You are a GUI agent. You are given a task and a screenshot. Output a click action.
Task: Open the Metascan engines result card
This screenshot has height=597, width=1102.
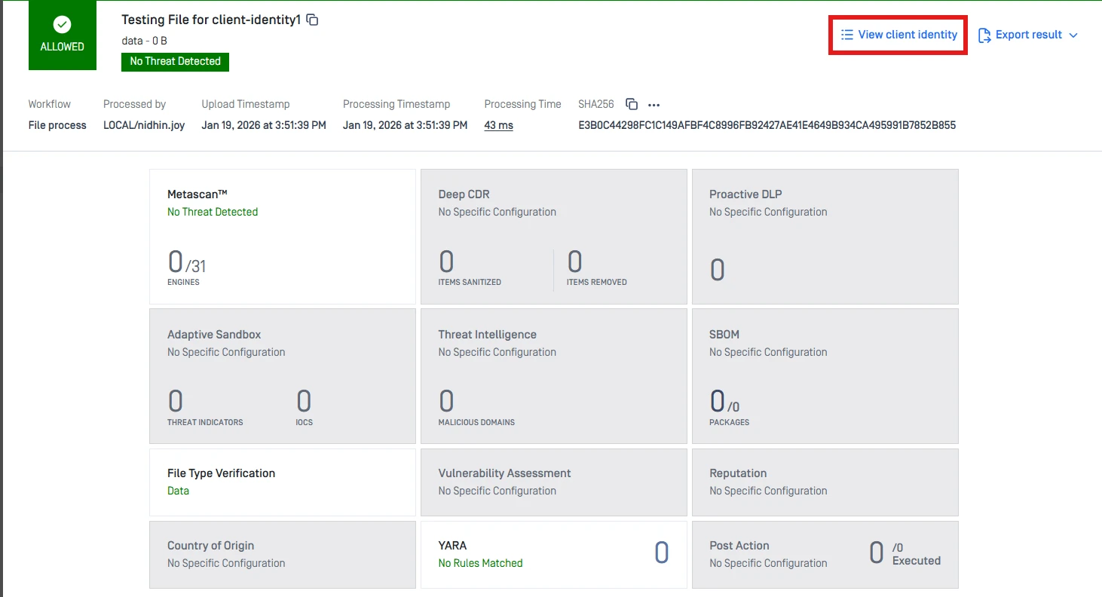pos(282,237)
